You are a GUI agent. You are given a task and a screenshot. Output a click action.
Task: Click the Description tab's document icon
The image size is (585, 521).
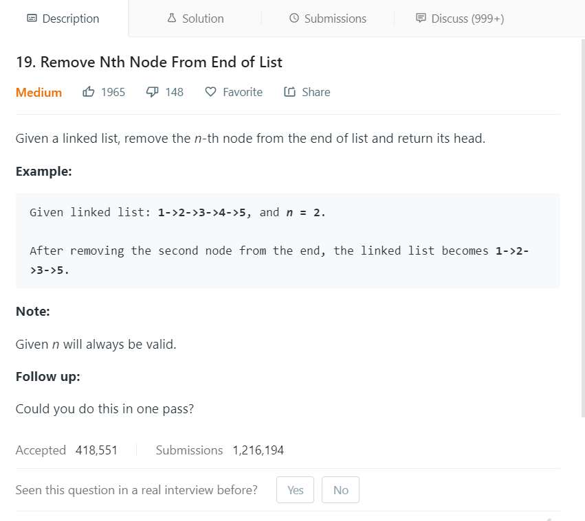pos(32,19)
